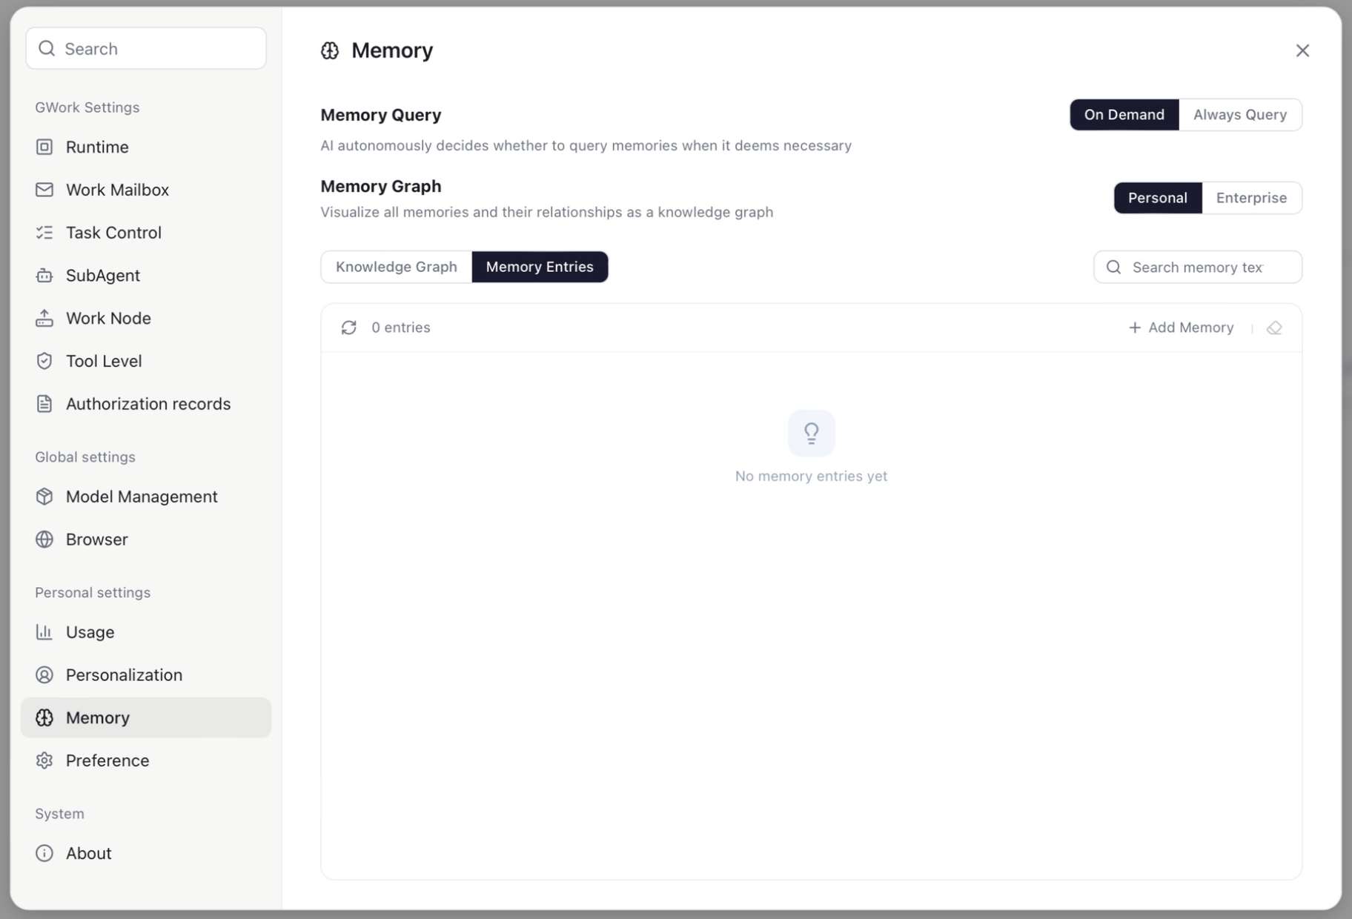Click the Model Management cube icon
This screenshot has width=1352, height=919.
44,497
